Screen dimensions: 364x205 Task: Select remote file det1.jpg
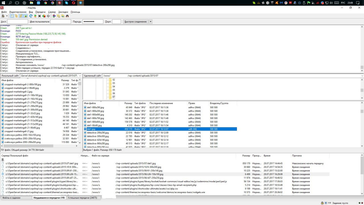tap(160, 129)
